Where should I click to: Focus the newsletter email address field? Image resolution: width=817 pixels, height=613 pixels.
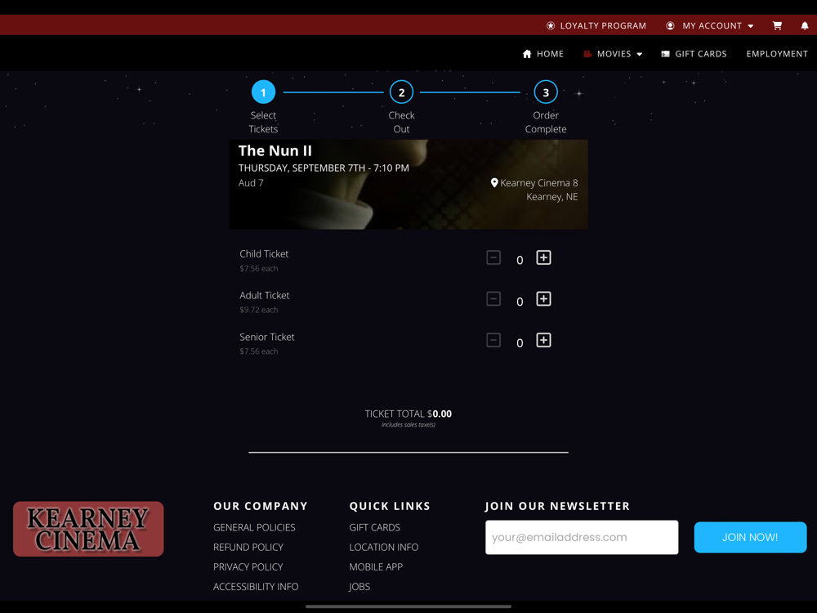(582, 537)
